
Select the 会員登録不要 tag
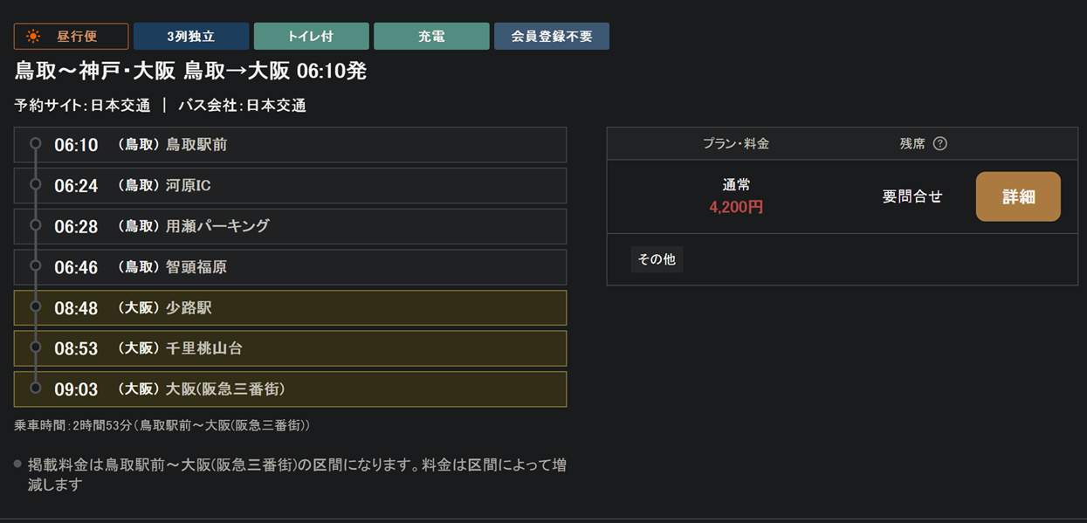pos(551,37)
